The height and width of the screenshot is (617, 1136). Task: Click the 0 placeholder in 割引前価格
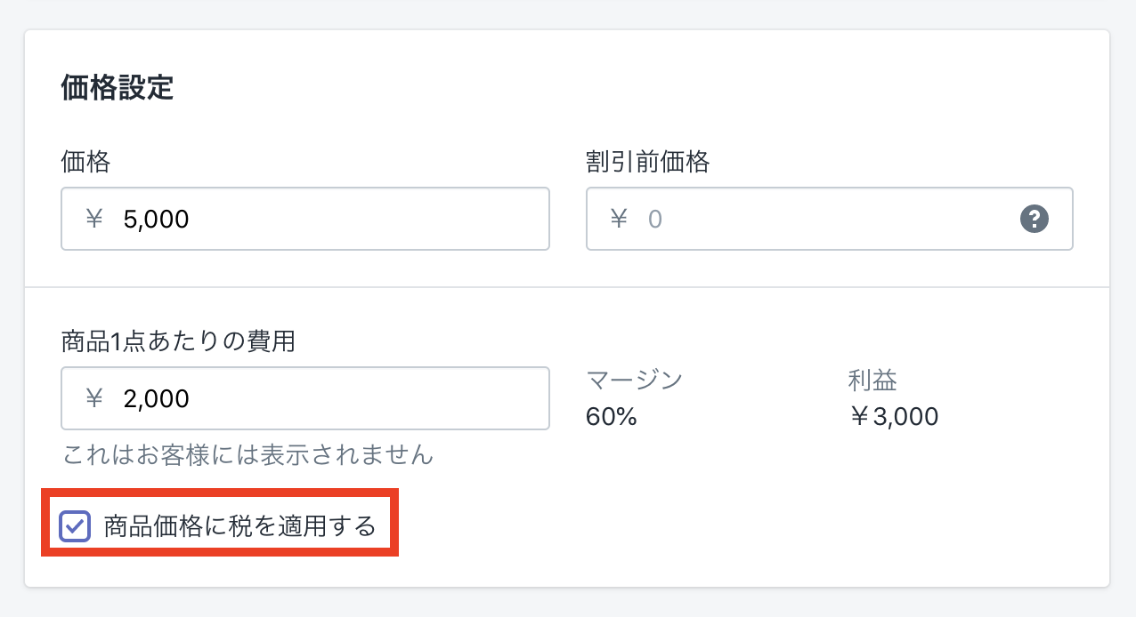coord(655,219)
